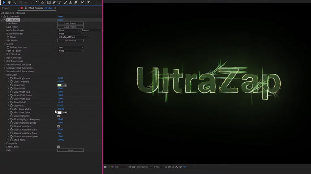
Task: Toggle the Glow Highlights checkbox
Action: pos(59,116)
